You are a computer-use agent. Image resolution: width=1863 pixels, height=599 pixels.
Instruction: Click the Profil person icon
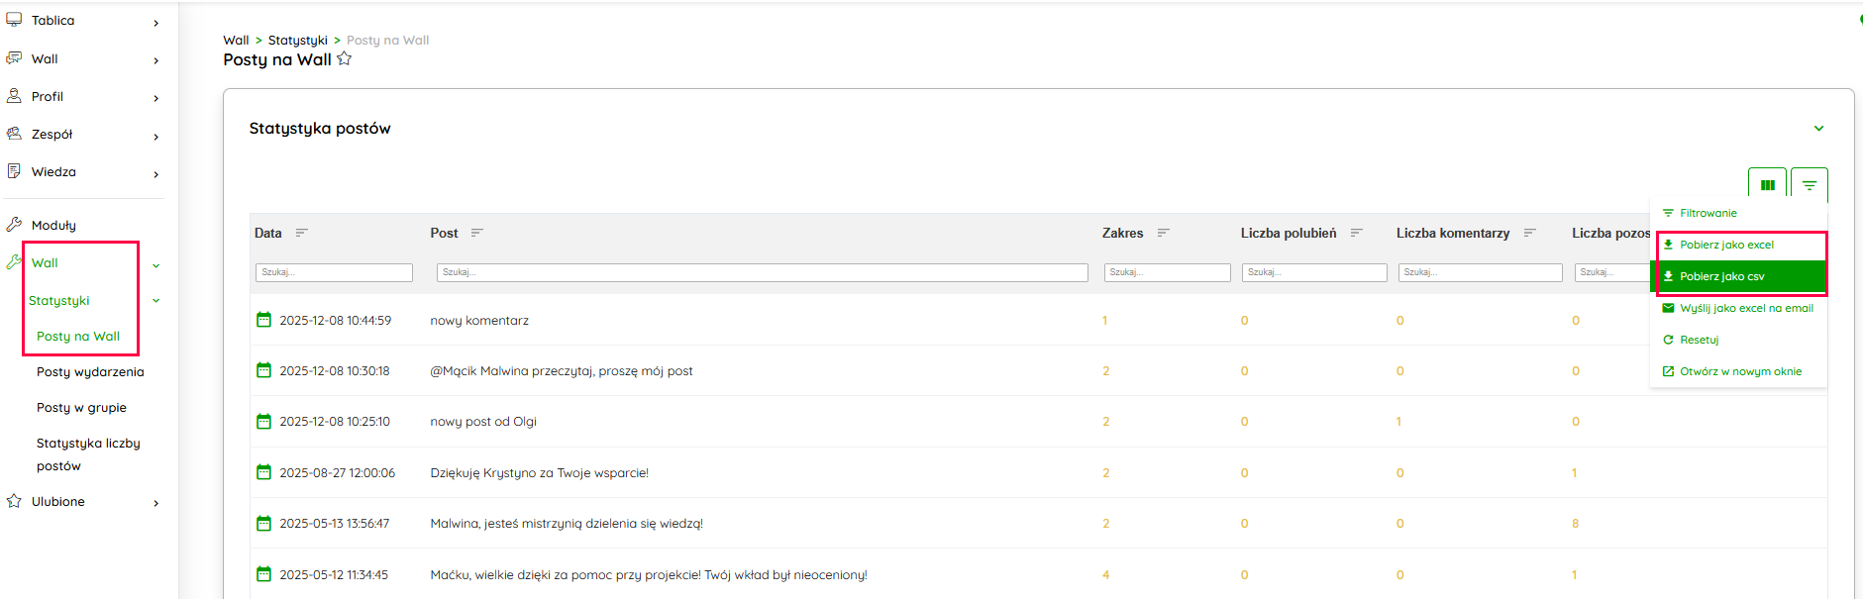14,96
